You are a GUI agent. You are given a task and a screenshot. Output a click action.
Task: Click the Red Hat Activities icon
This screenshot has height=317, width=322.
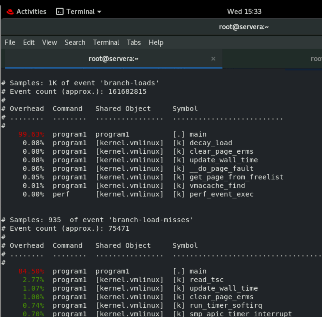(10, 12)
